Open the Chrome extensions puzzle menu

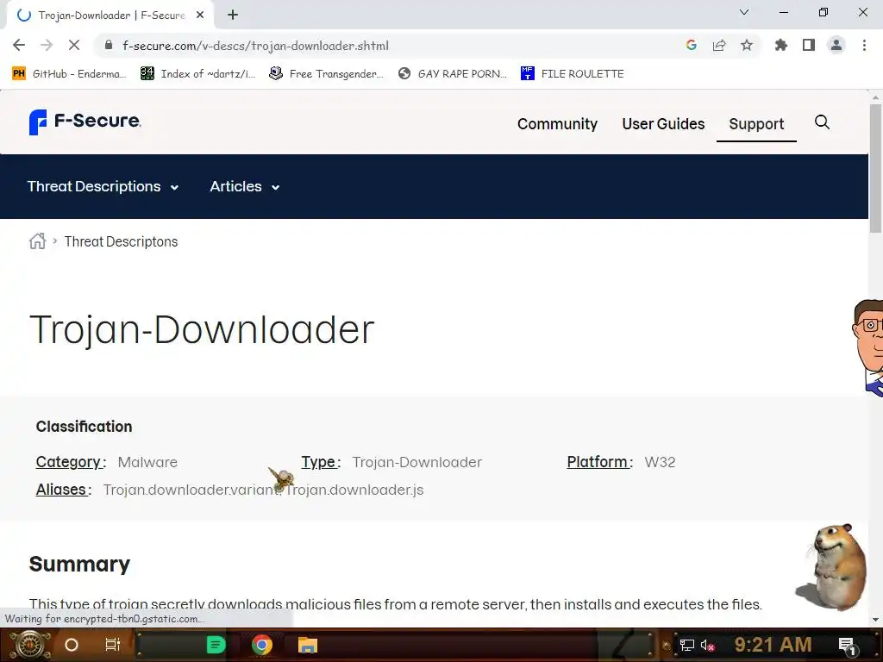click(780, 45)
